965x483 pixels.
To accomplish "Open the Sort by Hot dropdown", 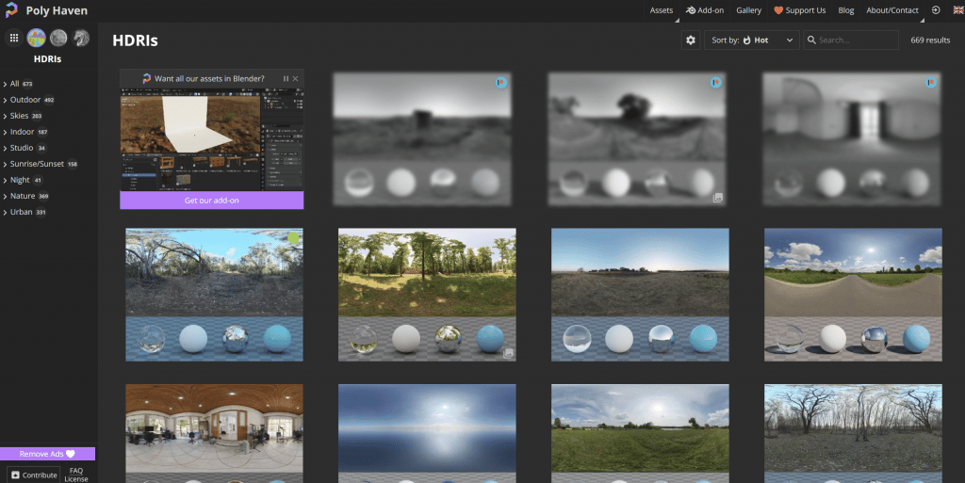I will tap(751, 40).
